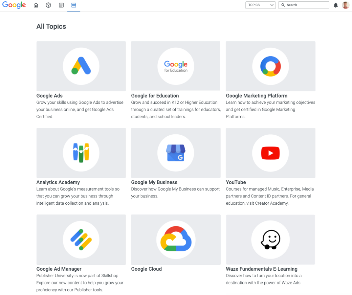The height and width of the screenshot is (295, 352).
Task: Open the TOPICS dropdown
Action: pos(260,5)
